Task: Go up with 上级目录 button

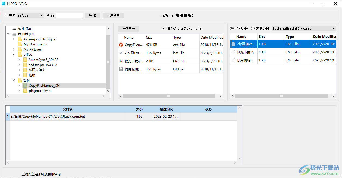Action: point(128,29)
